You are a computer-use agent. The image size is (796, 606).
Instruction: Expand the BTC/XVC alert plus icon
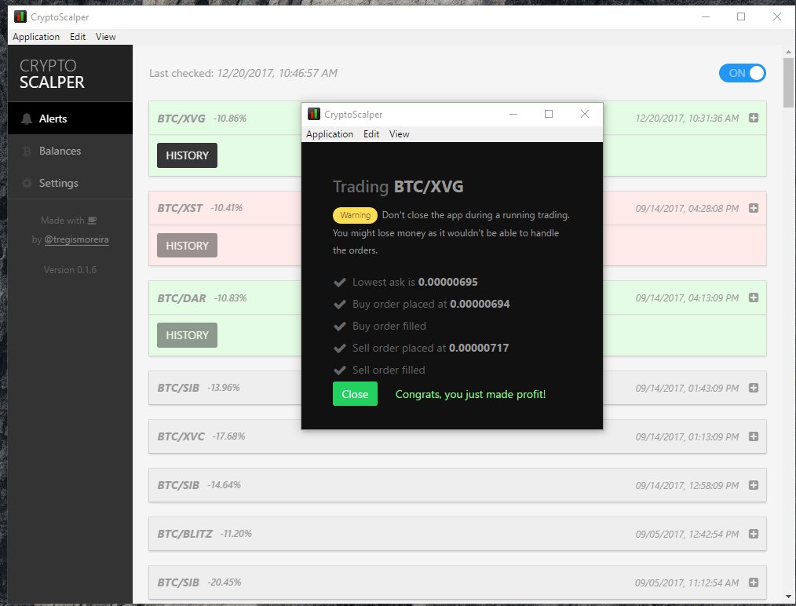pos(754,436)
